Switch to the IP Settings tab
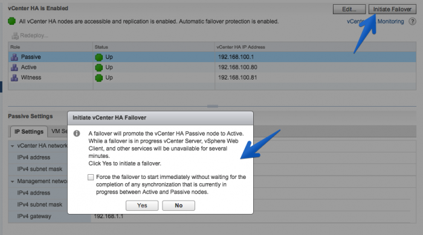The height and width of the screenshot is (235, 423). tap(29, 131)
